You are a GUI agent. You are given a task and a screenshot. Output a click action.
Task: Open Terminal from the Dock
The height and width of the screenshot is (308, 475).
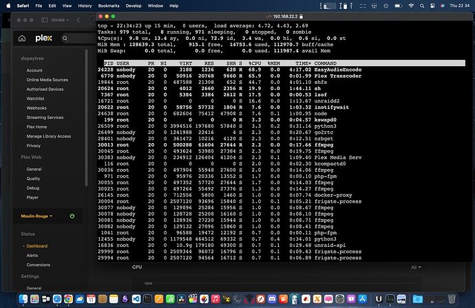(147, 299)
